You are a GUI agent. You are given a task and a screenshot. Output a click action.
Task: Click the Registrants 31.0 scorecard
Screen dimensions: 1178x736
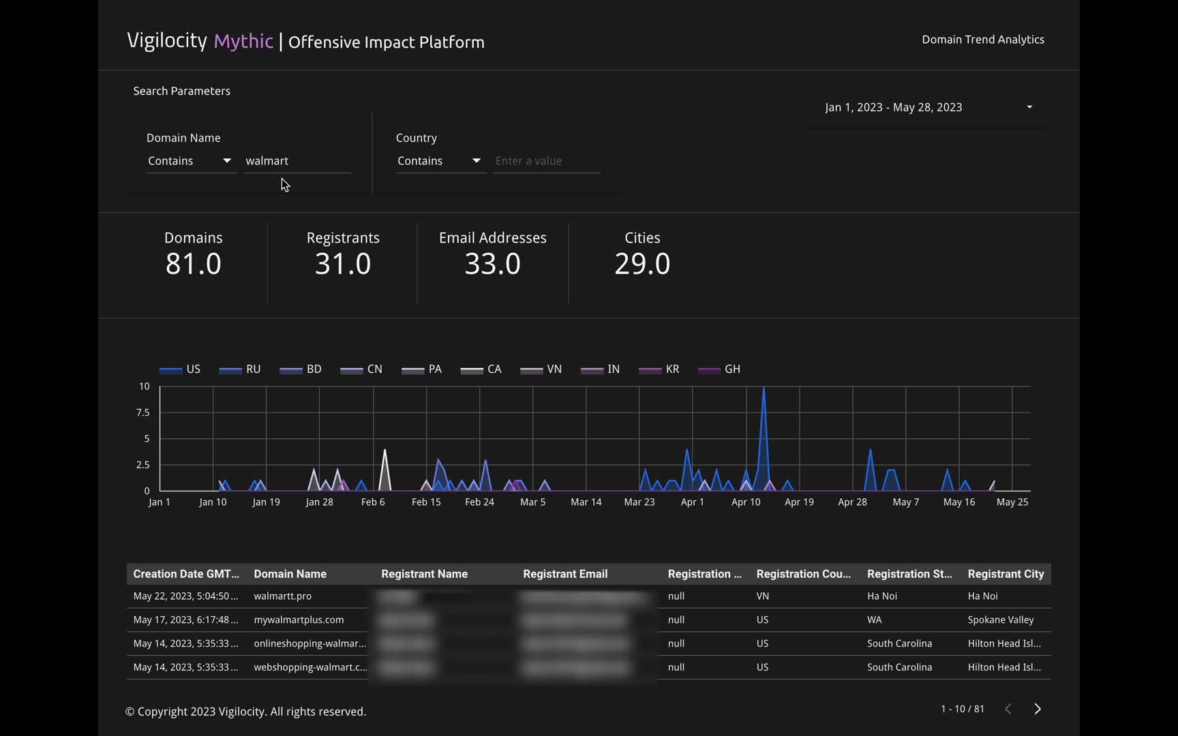[343, 256]
